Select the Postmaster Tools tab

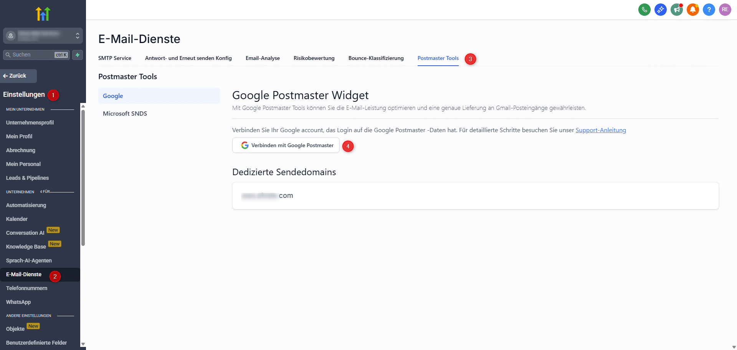tap(438, 58)
